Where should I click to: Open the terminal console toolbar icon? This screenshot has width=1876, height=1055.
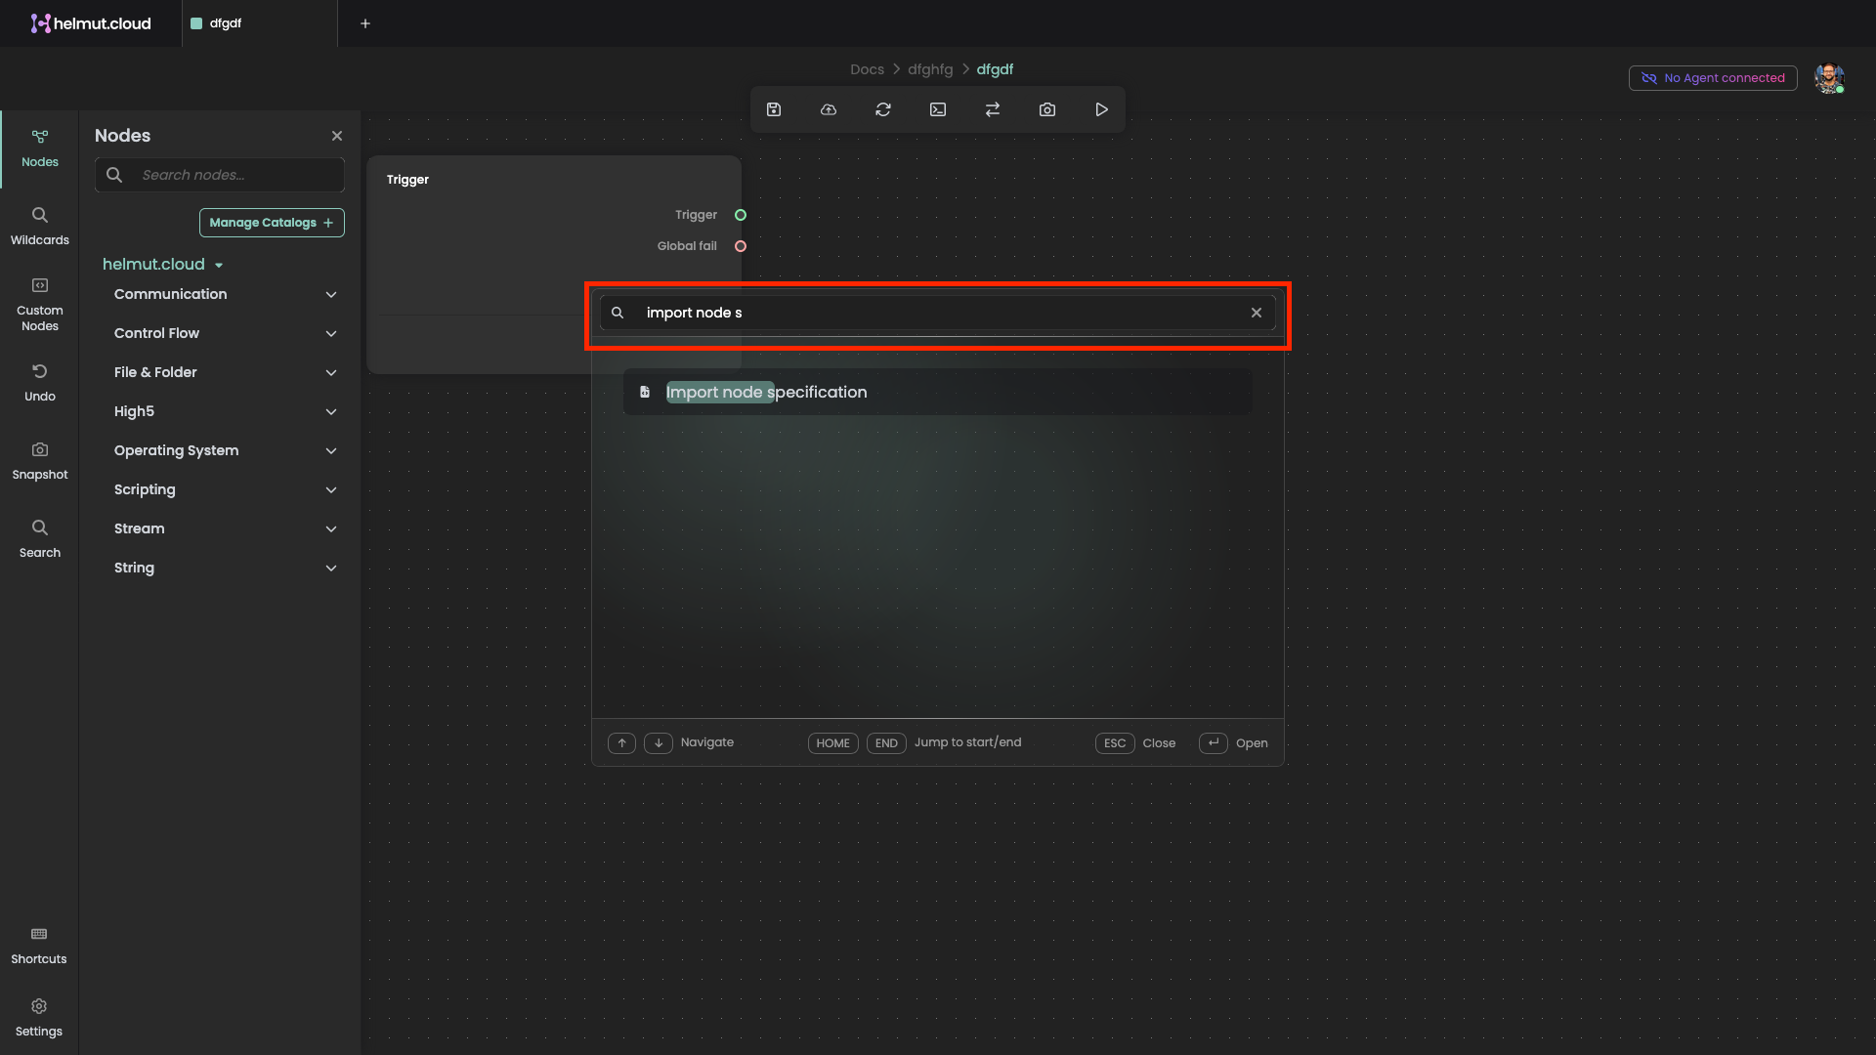click(938, 109)
